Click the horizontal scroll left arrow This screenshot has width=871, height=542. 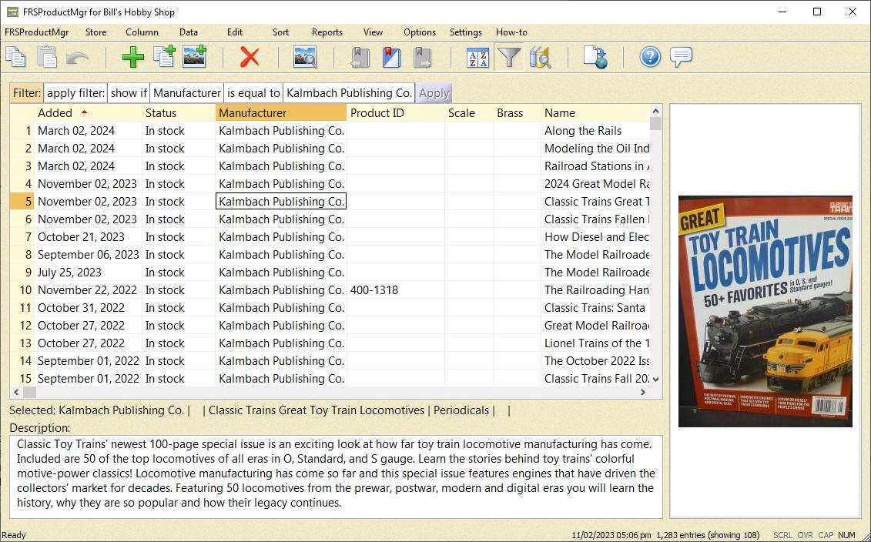tap(16, 392)
